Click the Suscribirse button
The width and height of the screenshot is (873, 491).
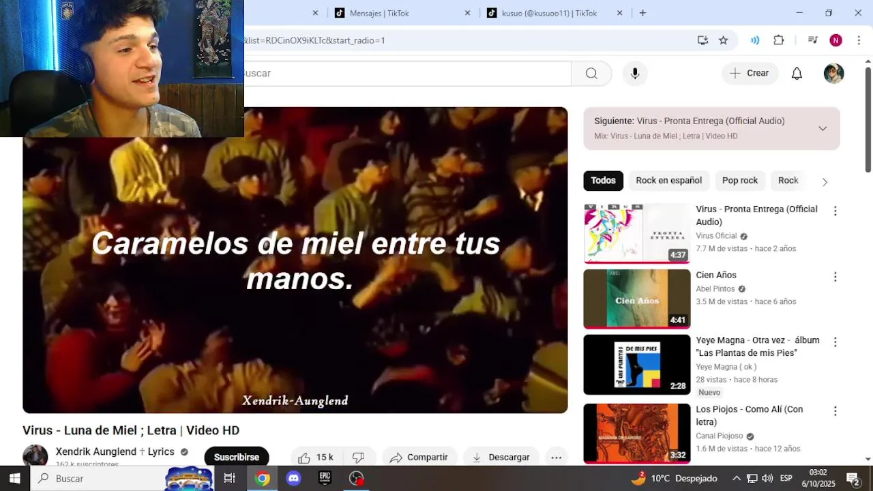coord(237,457)
